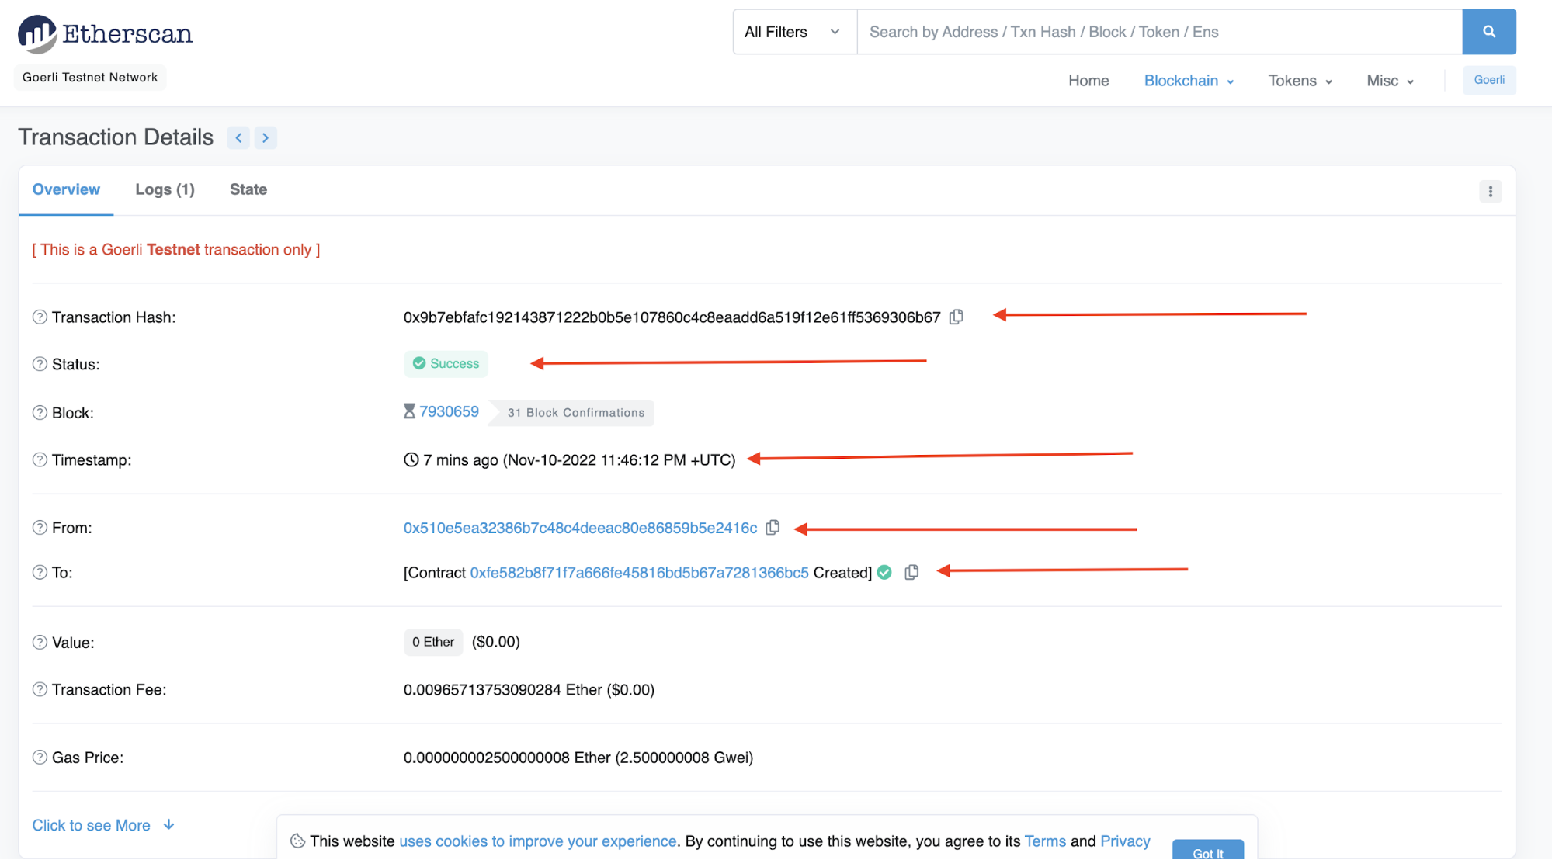Go to next transaction arrow

coord(266,137)
